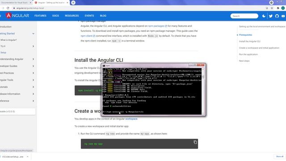Open Setup sidebar item
Screen dimensions: 286x161
tap(3, 53)
